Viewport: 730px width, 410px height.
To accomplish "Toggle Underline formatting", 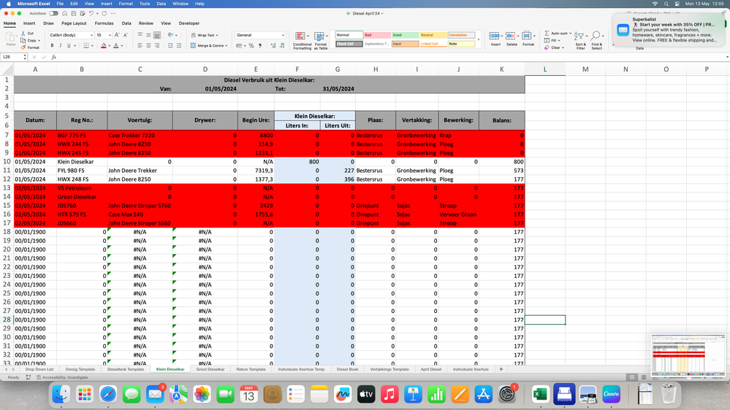I will 69,45.
